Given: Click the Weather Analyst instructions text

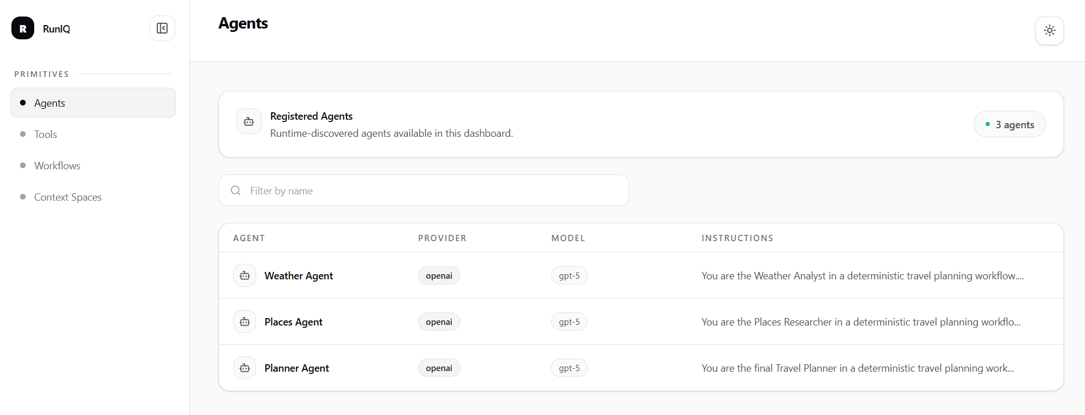Looking at the screenshot, I should (863, 275).
